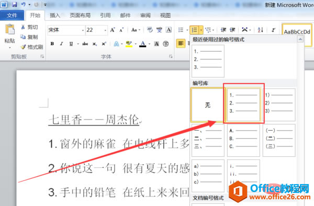This screenshot has width=314, height=206.
Task: Click the Paste (粘贴) icon
Action: pos(10,29)
